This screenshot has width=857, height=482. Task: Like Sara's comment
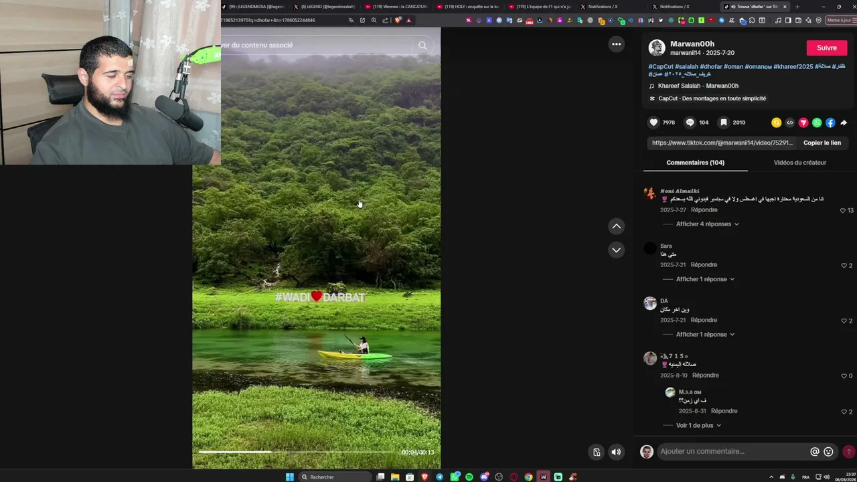pos(844,266)
